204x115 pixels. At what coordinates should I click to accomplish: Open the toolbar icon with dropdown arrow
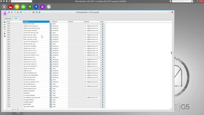coord(21,12)
